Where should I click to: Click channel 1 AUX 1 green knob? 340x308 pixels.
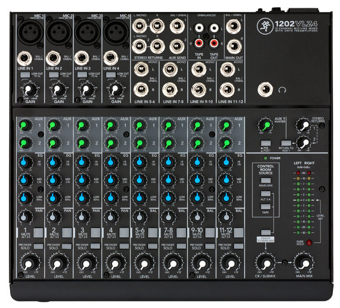pyautogui.click(x=25, y=125)
